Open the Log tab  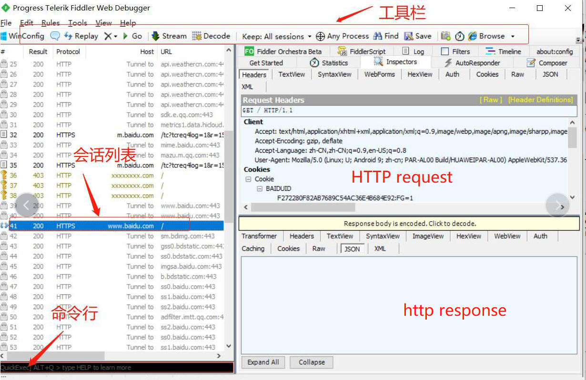413,51
